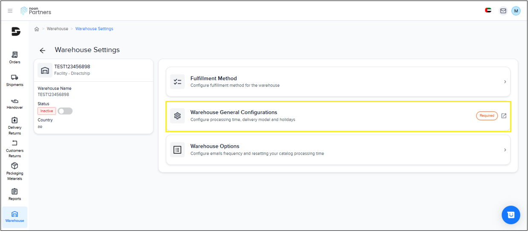Expand the Fulfillment Method chevron
This screenshot has width=528, height=232.
[505, 82]
